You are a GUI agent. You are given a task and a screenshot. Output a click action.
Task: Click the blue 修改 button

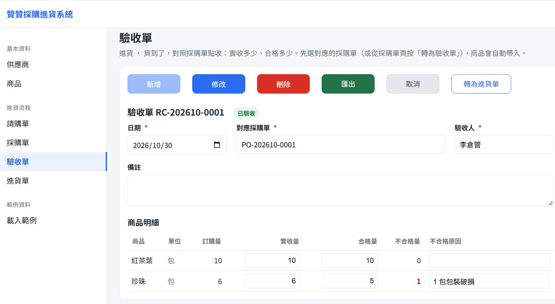coord(218,84)
